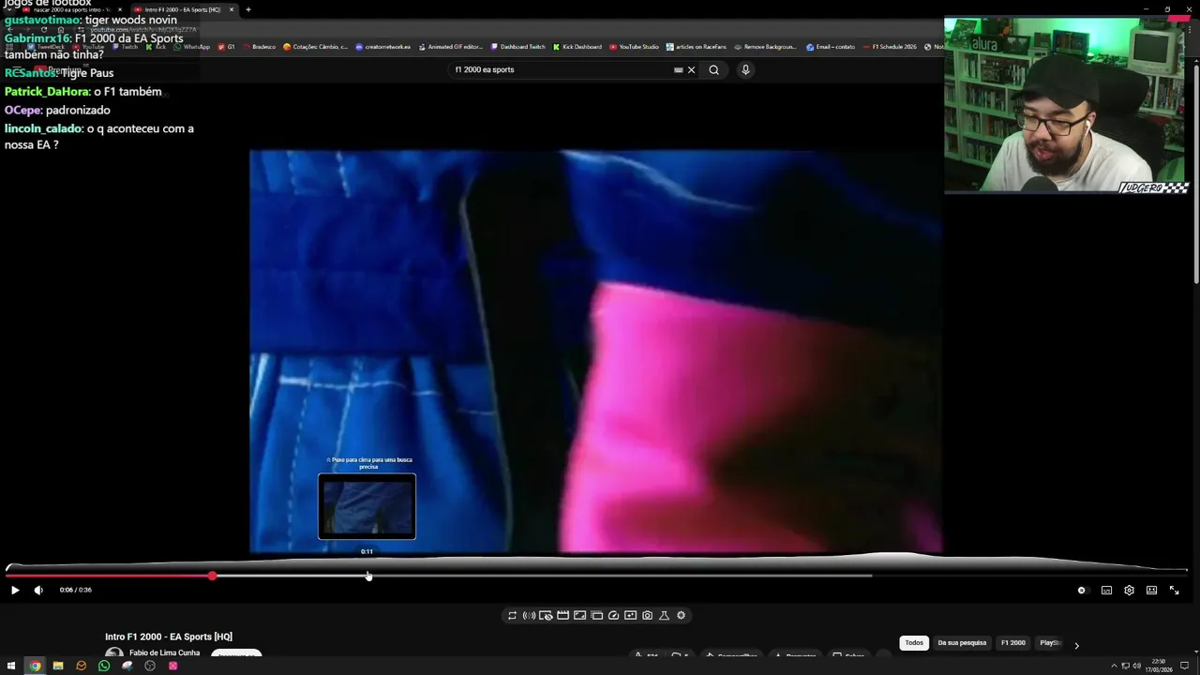
Task: Open the 'Dashboard Twitch' bookmark
Action: pos(516,47)
